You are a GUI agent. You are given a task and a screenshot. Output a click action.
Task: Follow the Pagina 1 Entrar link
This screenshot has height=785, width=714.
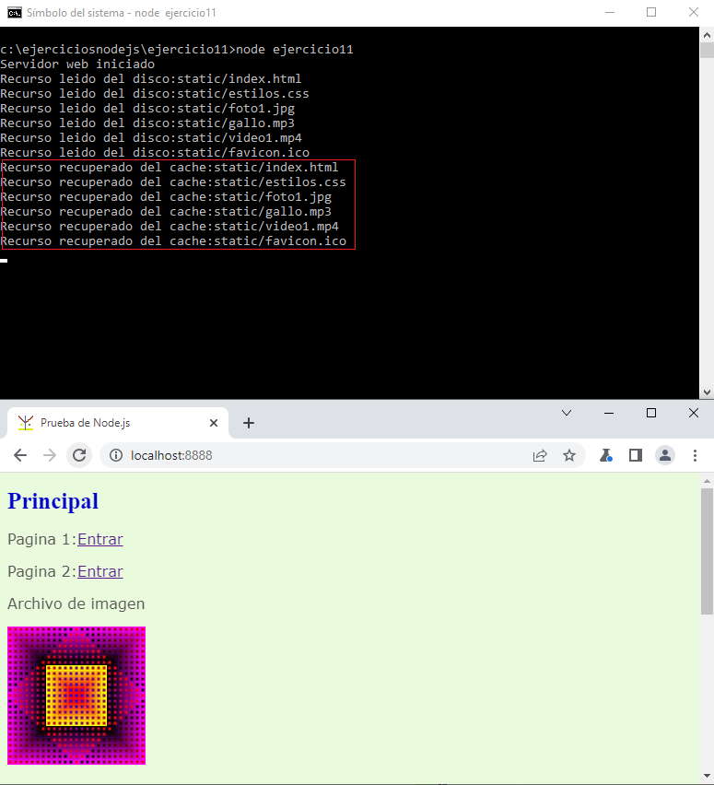tap(100, 539)
